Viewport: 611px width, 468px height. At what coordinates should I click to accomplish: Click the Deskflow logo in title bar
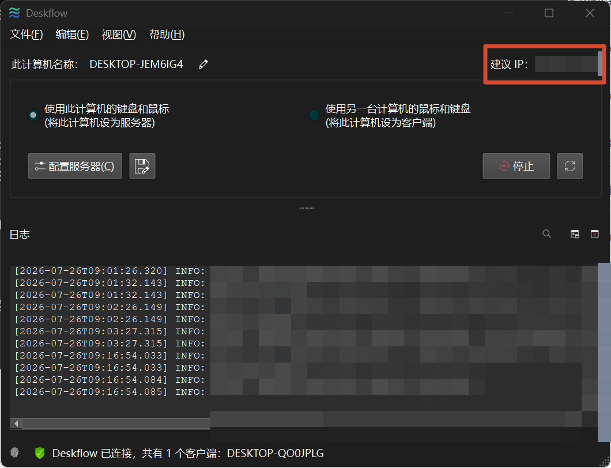14,13
